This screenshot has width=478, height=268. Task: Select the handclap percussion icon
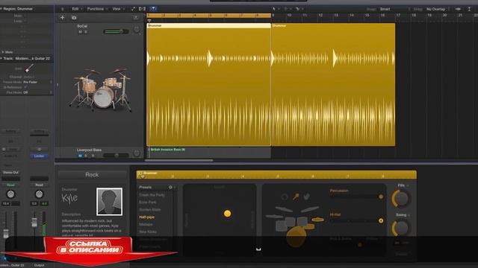pos(307,197)
